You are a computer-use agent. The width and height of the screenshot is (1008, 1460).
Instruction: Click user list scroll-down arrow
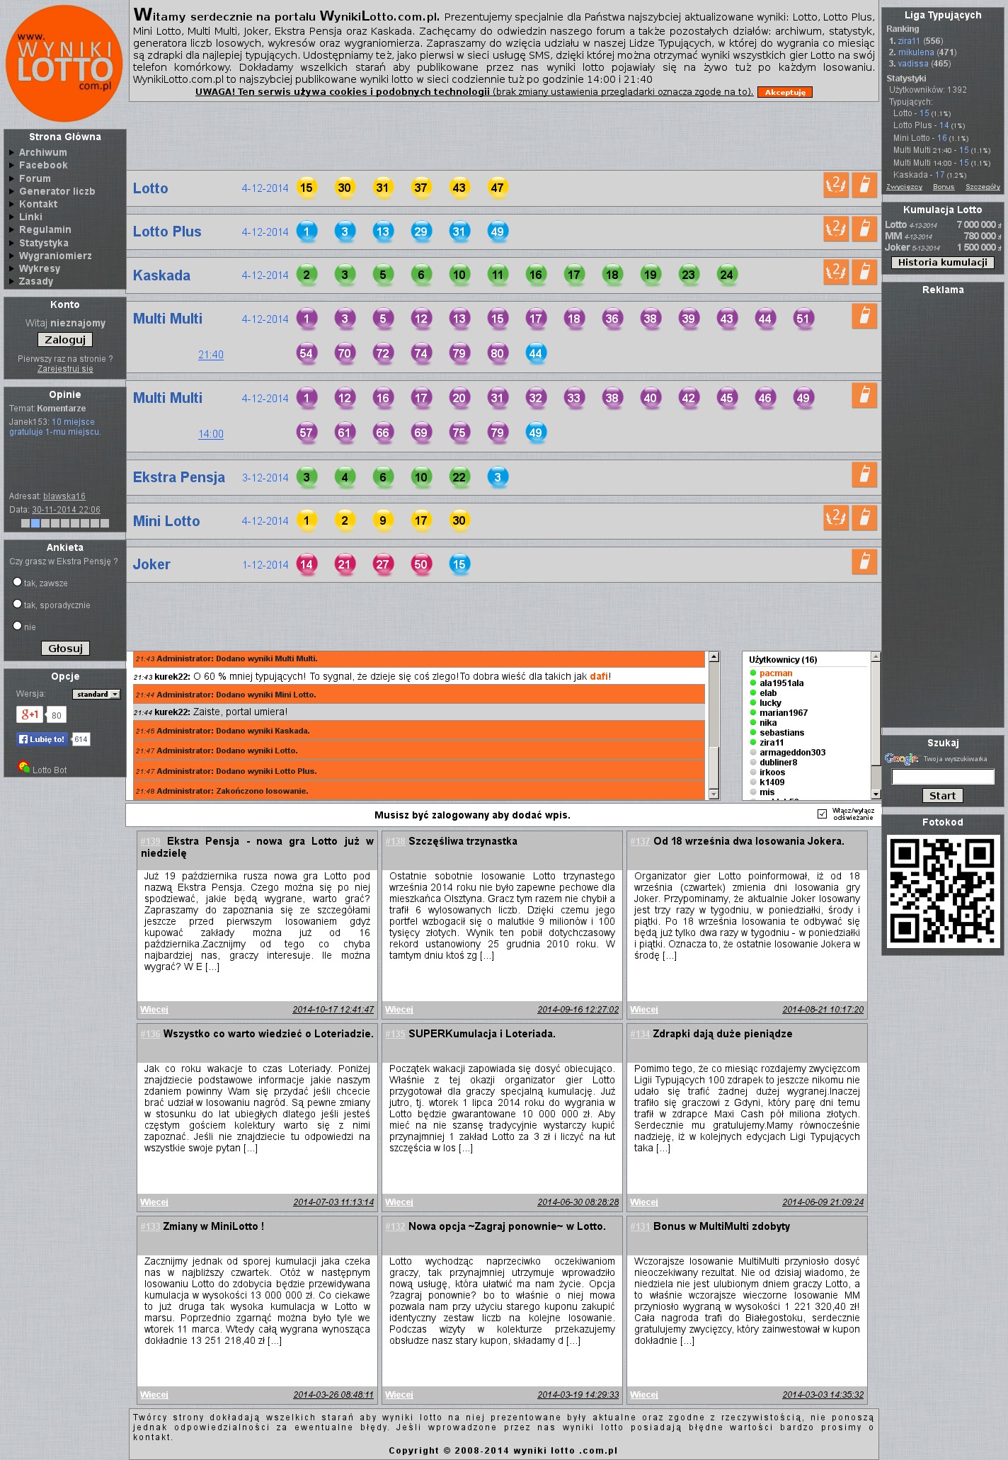coord(876,794)
